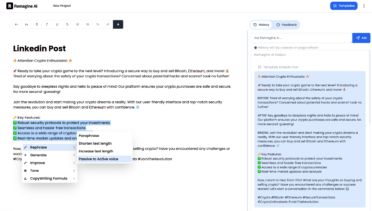The width and height of the screenshot is (372, 211).
Task: Toggle italic formatting
Action: pyautogui.click(x=47, y=24)
